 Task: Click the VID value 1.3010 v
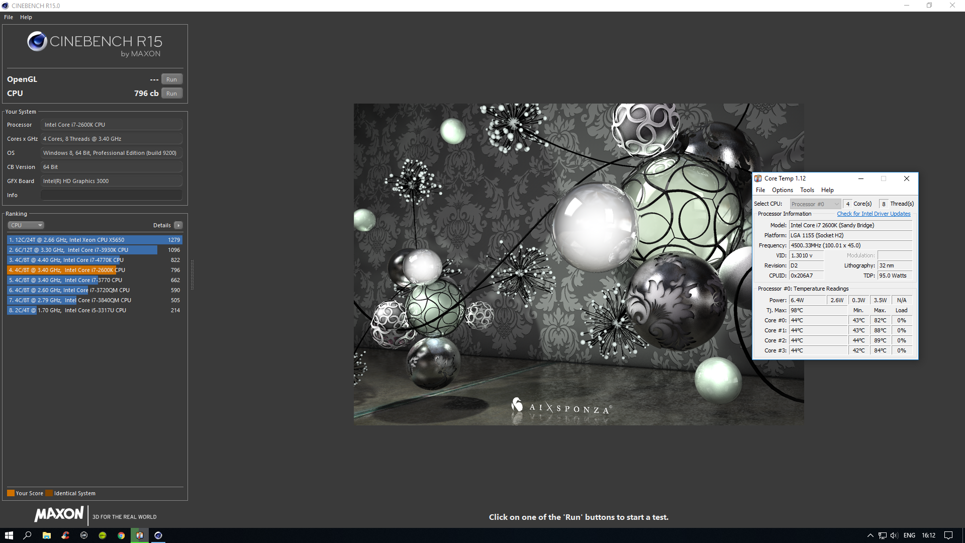point(807,255)
